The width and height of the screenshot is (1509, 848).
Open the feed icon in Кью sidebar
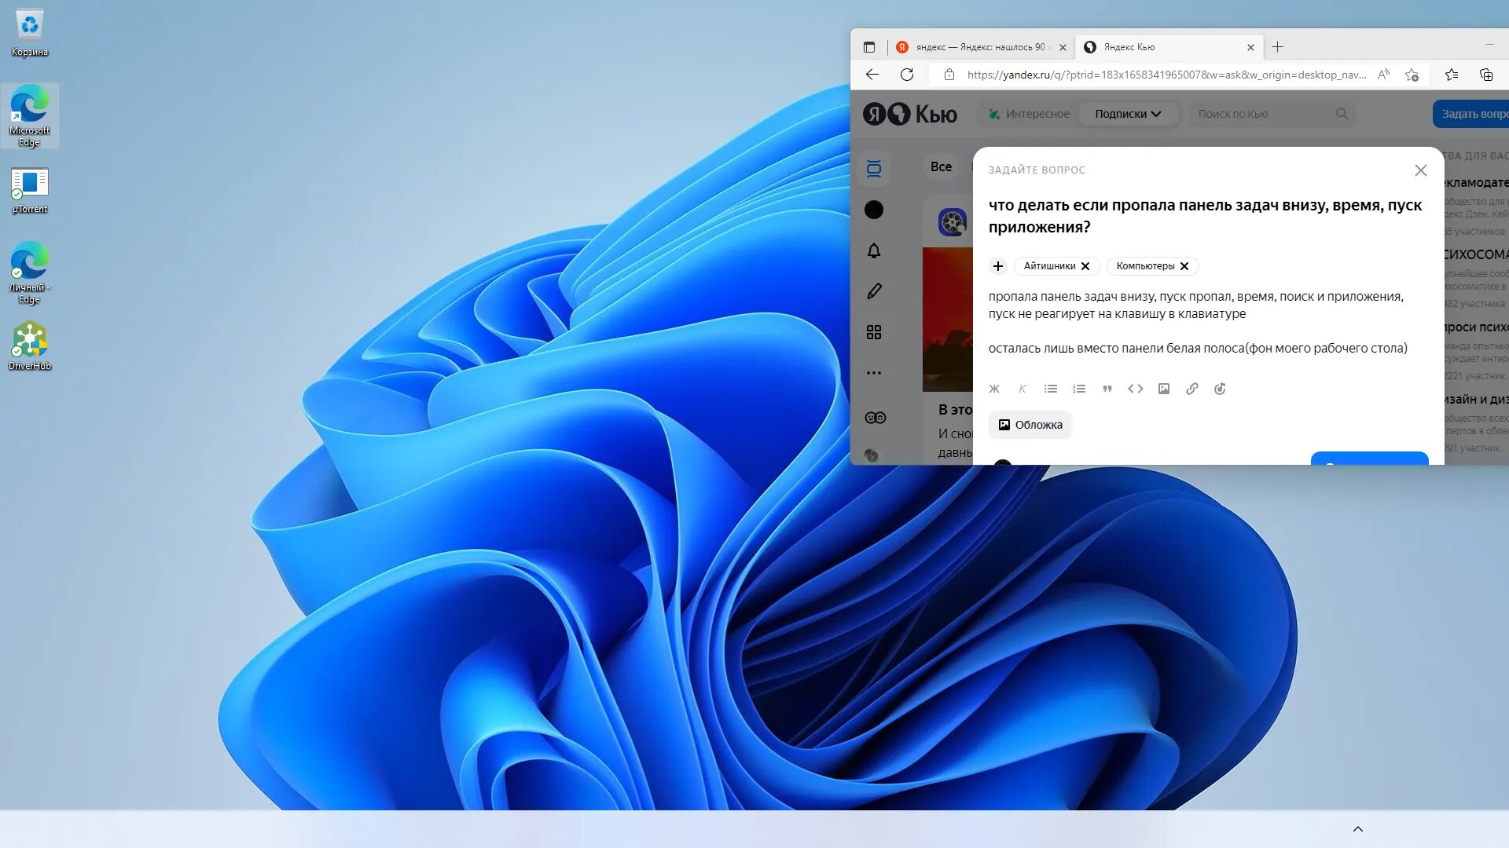[x=874, y=169]
